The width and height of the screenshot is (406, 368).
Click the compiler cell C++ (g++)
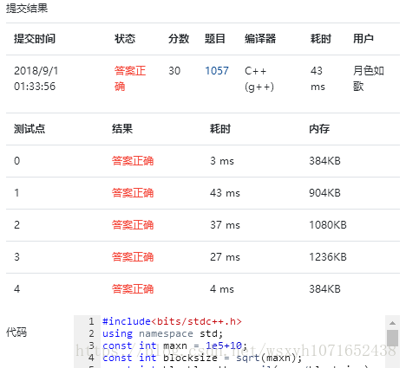pyautogui.click(x=259, y=79)
